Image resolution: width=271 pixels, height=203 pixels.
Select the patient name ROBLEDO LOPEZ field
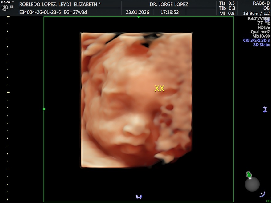click(60, 5)
